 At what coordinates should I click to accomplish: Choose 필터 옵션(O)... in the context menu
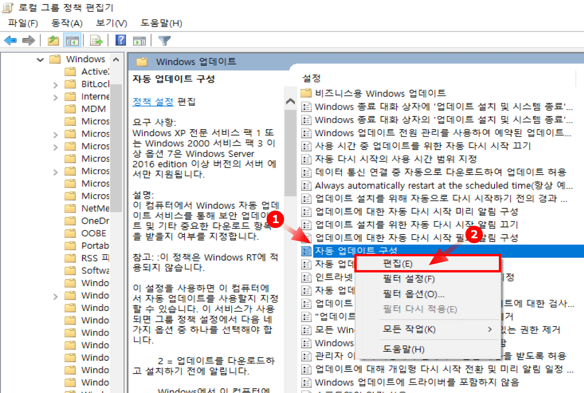click(428, 294)
